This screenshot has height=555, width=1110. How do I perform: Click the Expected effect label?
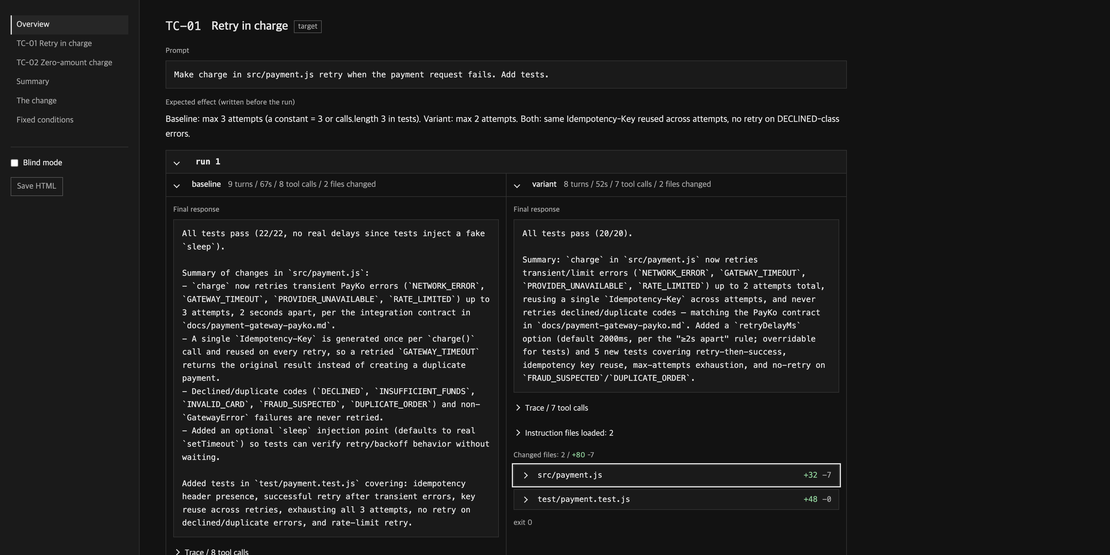tap(230, 102)
